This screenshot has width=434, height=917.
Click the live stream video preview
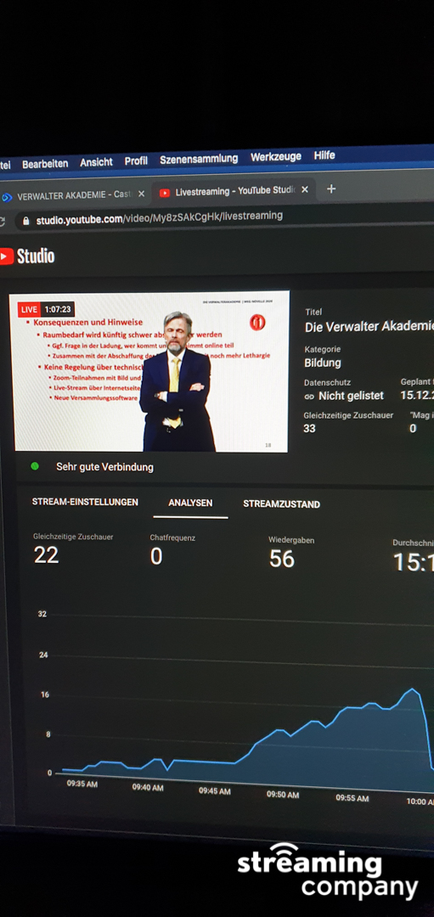point(151,371)
